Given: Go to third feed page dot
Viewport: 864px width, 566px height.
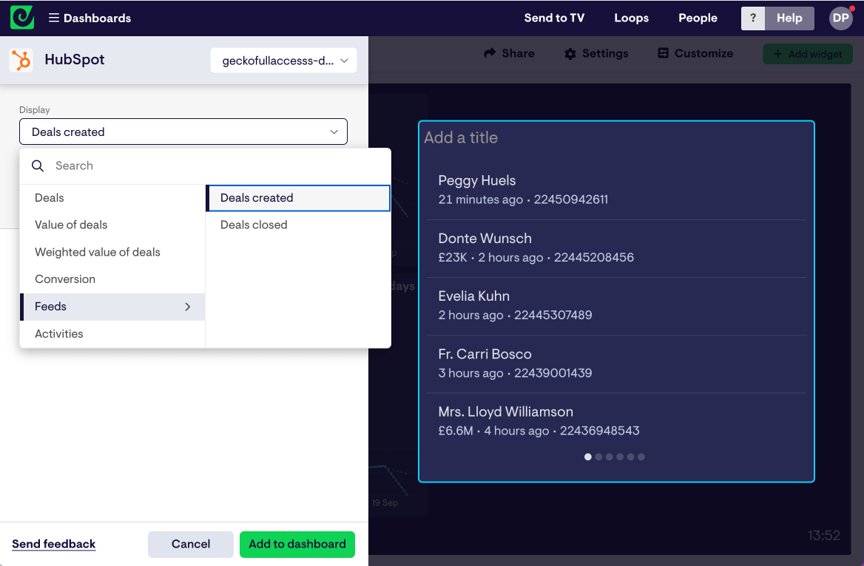Looking at the screenshot, I should [x=609, y=457].
